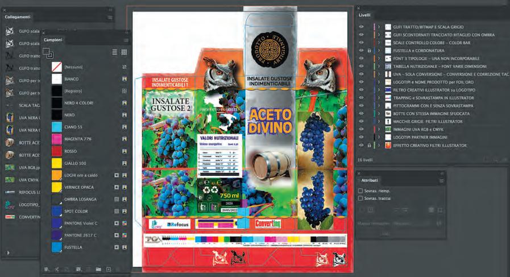
Task: Select CONVERTIN link in Collegamenti panel
Action: coord(22,217)
